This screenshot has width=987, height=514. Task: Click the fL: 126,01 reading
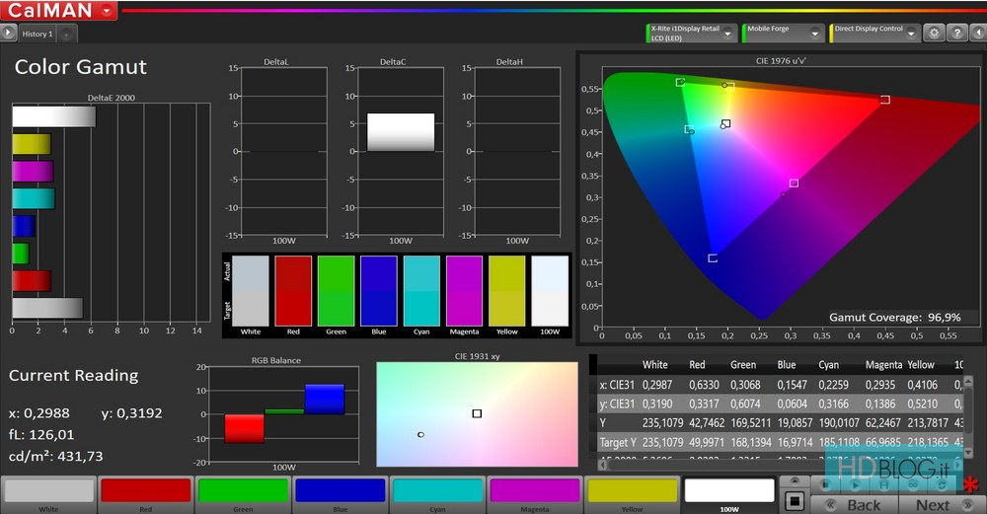[x=41, y=435]
